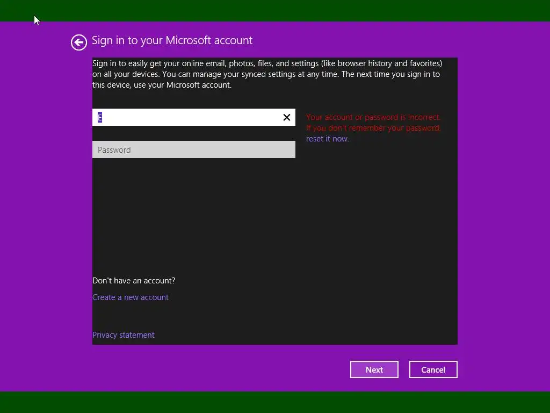This screenshot has width=550, height=413.
Task: Dismiss sign-in with the Cancel button
Action: pos(433,369)
